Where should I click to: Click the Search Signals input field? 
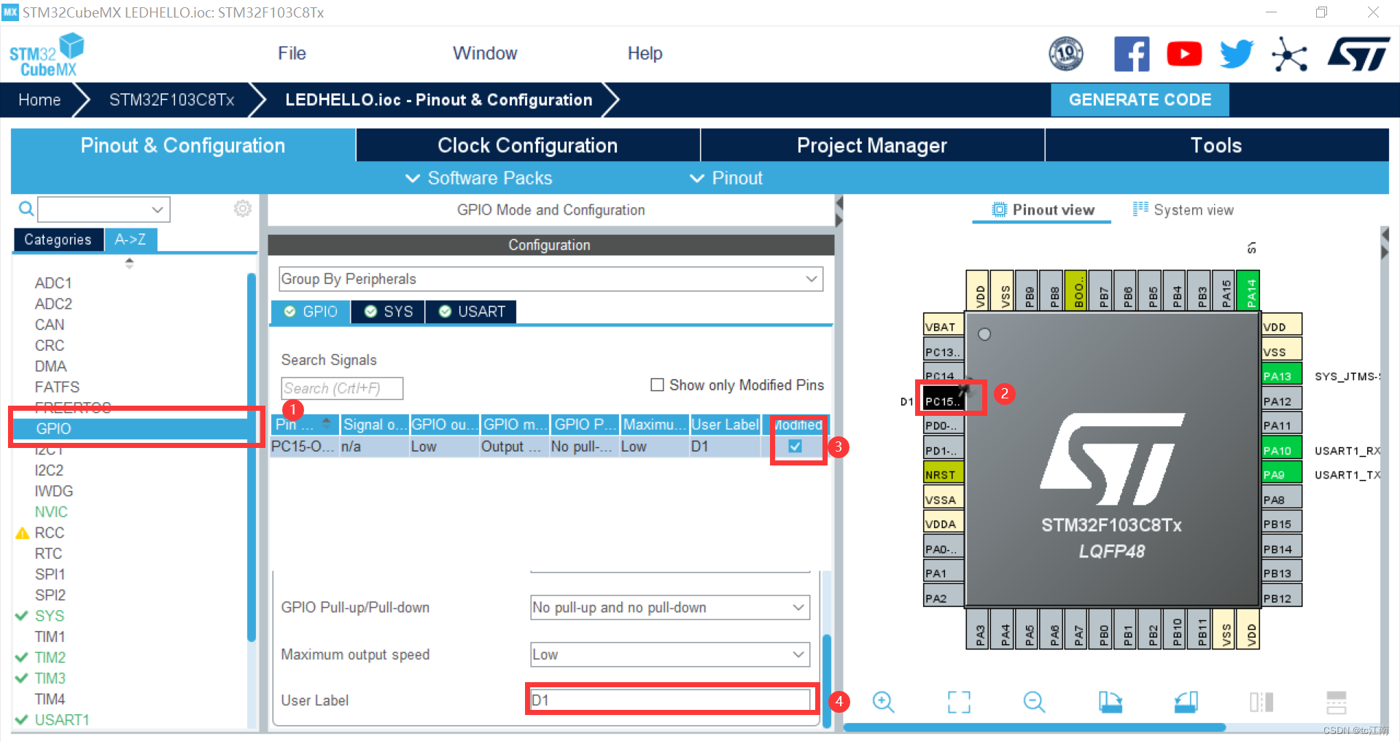[342, 388]
